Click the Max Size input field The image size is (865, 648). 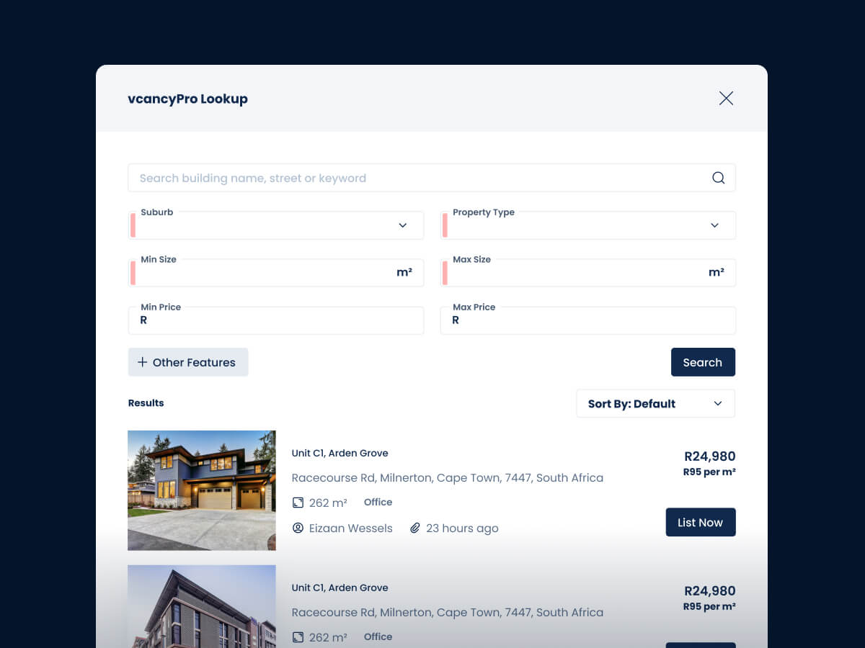[x=588, y=273]
